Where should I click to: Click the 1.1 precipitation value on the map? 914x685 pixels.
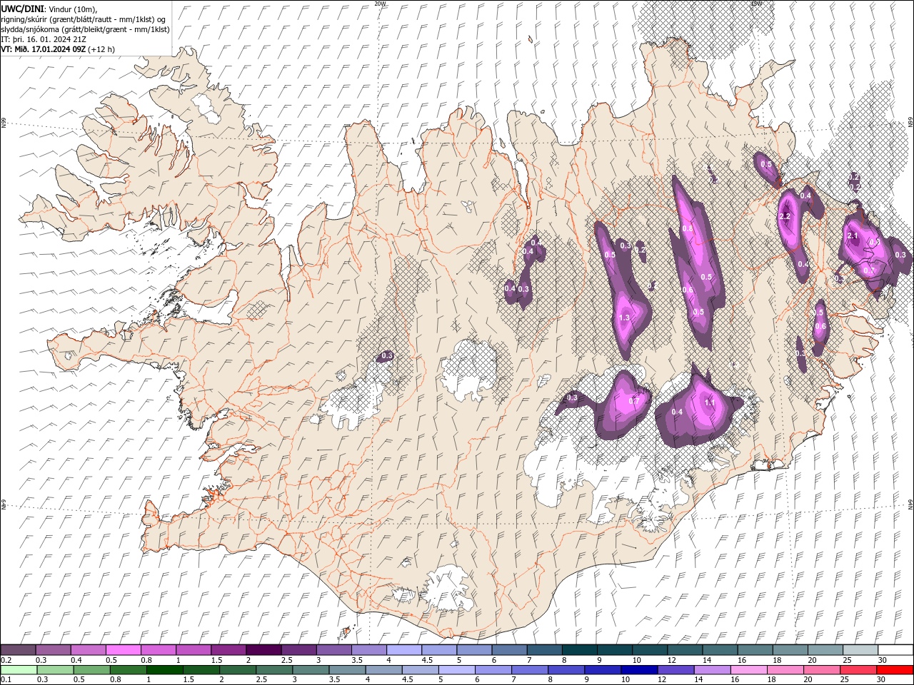[710, 402]
